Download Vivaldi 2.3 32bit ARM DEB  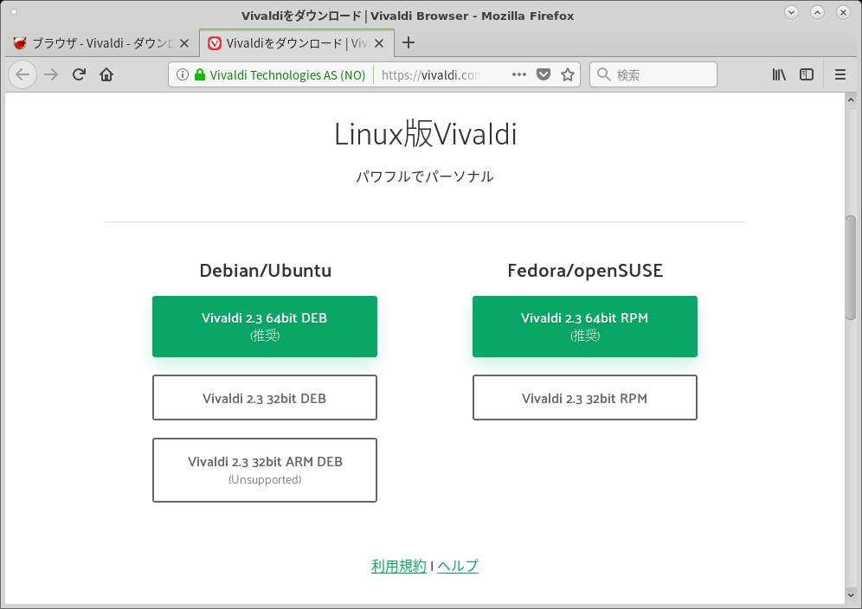point(265,470)
